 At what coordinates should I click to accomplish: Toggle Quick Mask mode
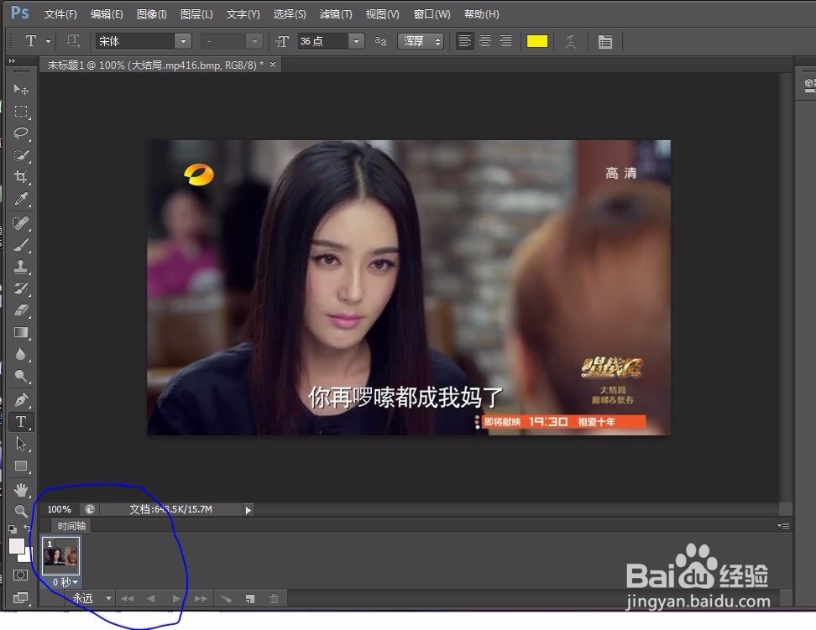click(21, 575)
